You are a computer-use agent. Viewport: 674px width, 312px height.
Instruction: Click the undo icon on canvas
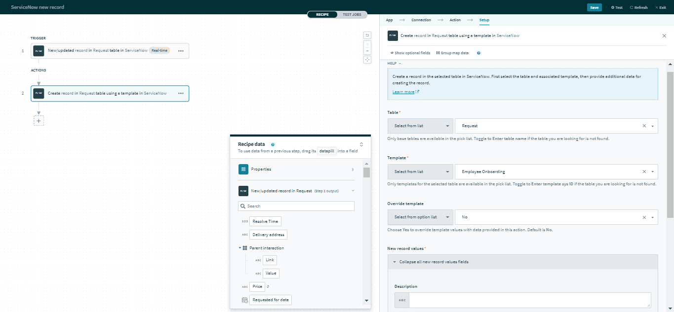point(367,35)
